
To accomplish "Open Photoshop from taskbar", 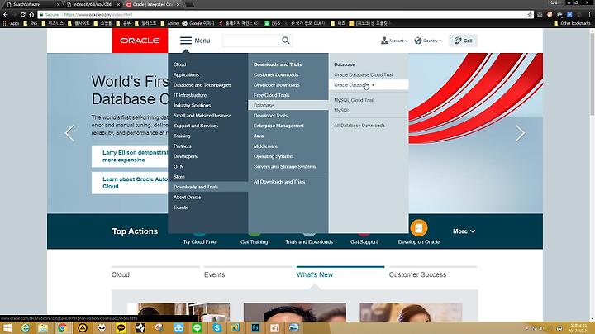I will pos(255,328).
